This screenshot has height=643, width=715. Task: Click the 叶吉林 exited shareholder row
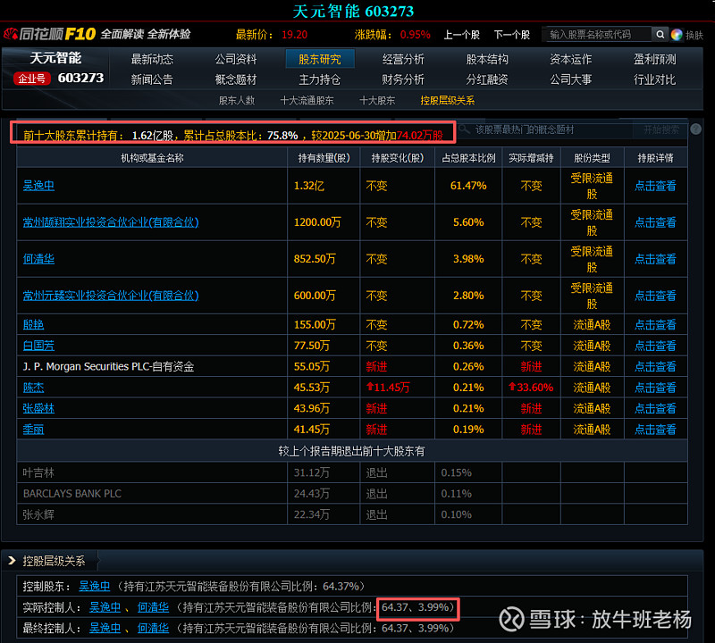click(x=351, y=472)
